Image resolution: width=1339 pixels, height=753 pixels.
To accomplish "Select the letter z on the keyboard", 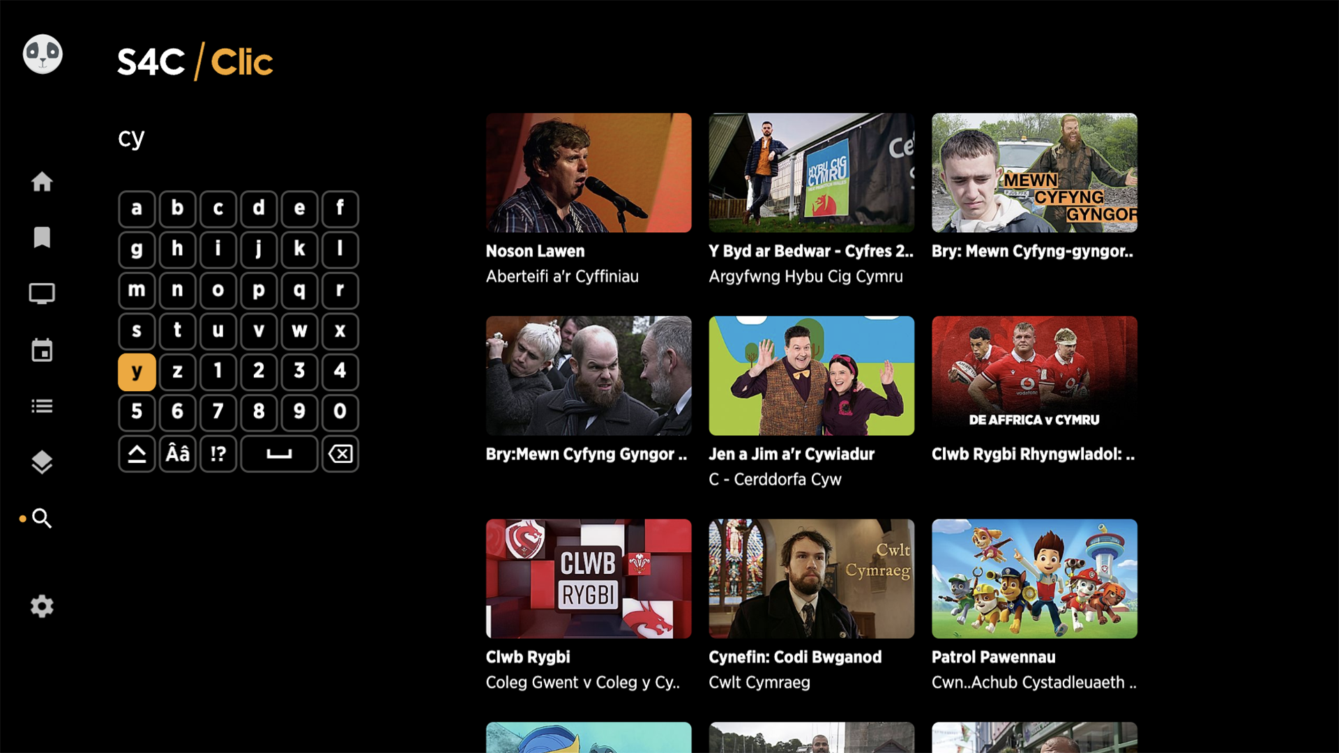I will point(177,372).
